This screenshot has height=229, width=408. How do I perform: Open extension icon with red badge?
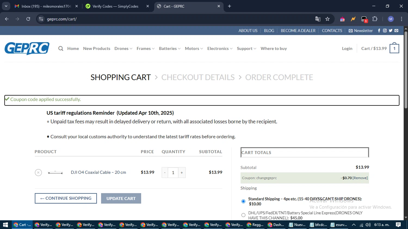[x=364, y=19]
